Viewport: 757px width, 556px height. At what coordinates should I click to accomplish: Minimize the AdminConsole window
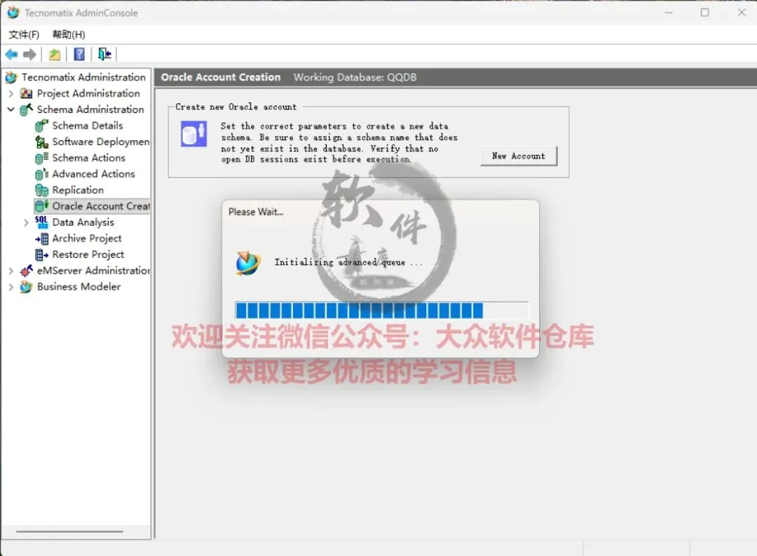(x=669, y=13)
